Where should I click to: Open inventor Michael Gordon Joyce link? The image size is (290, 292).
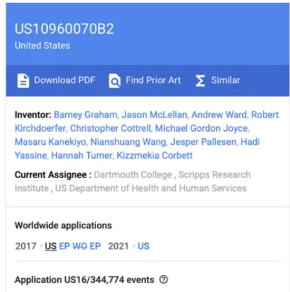point(201,129)
